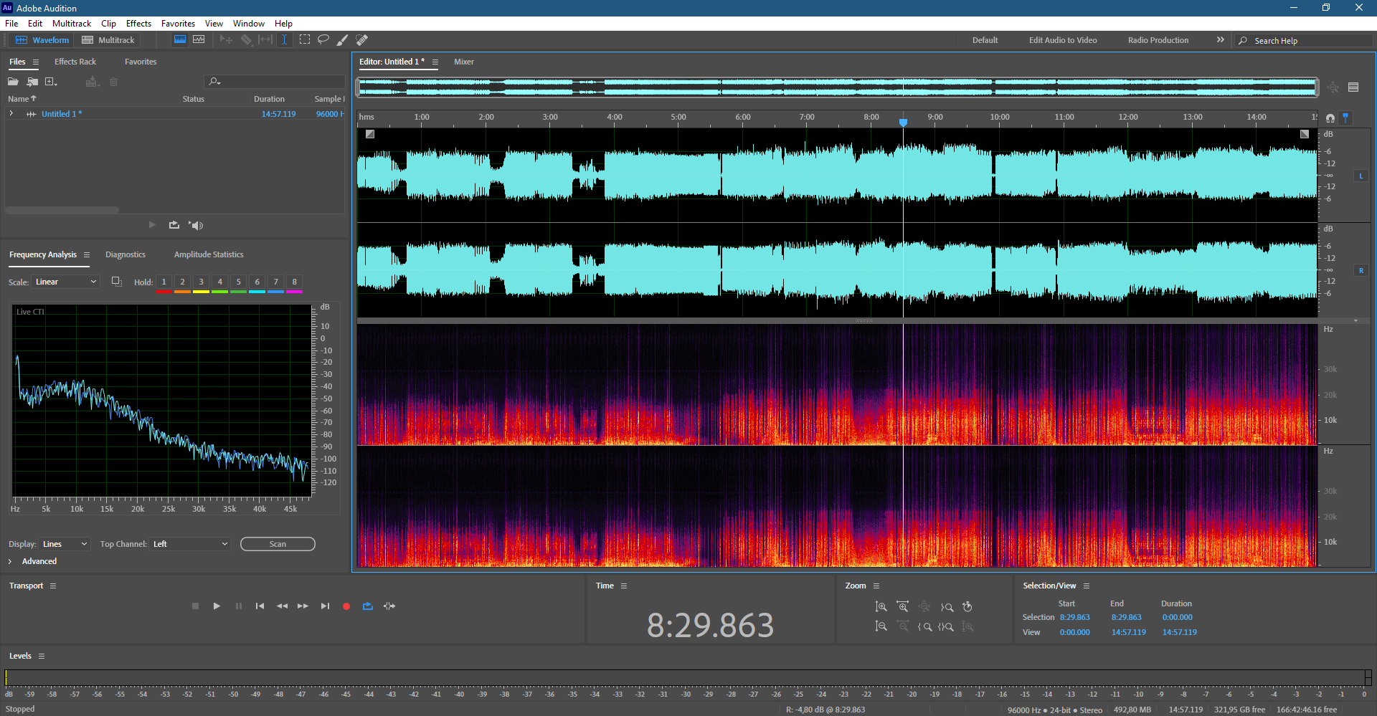Toggle the Spectral Frequency Display button
This screenshot has width=1377, height=716.
[x=180, y=40]
